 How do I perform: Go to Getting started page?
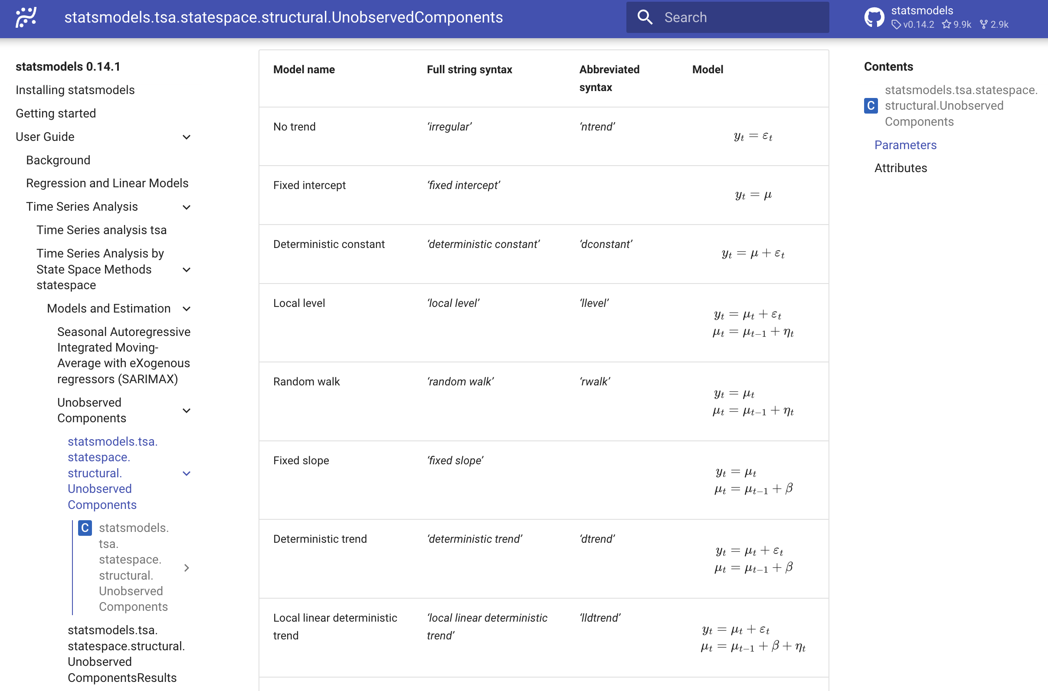[x=56, y=113]
